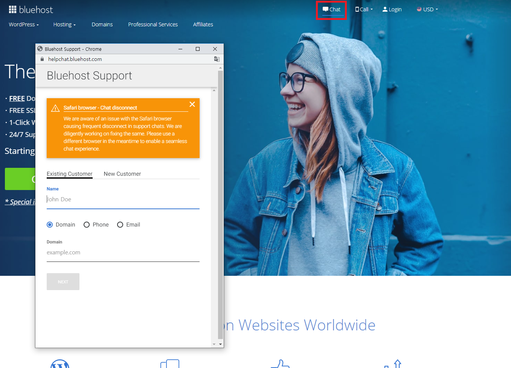Open Professional Services in the navigation
This screenshot has height=368, width=511.
153,24
